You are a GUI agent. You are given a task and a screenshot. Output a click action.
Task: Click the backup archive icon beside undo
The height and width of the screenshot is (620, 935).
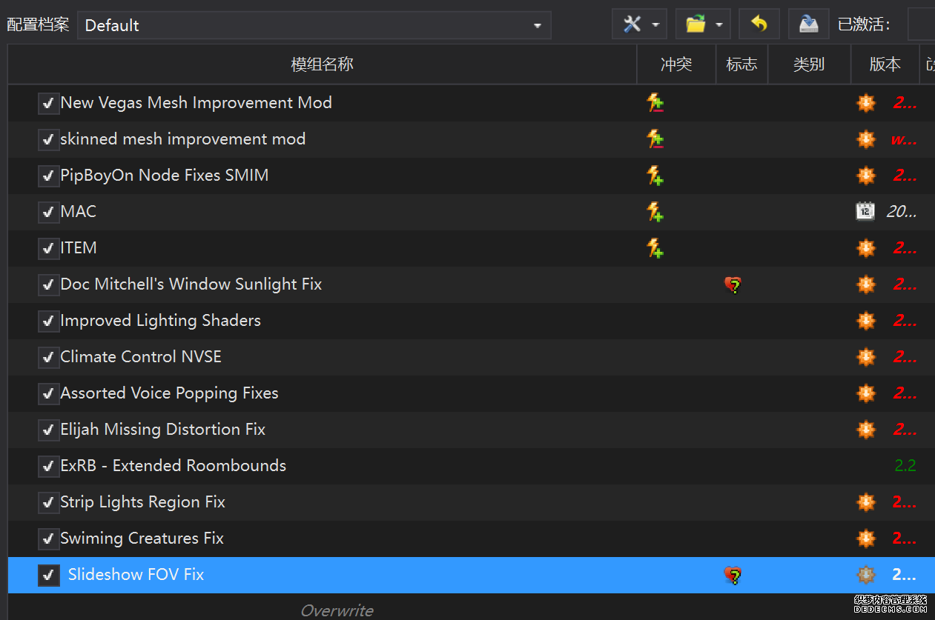(x=808, y=24)
